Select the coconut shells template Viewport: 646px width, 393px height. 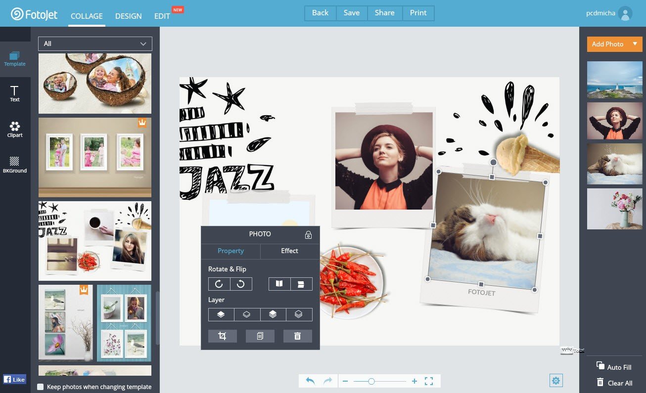coord(95,84)
